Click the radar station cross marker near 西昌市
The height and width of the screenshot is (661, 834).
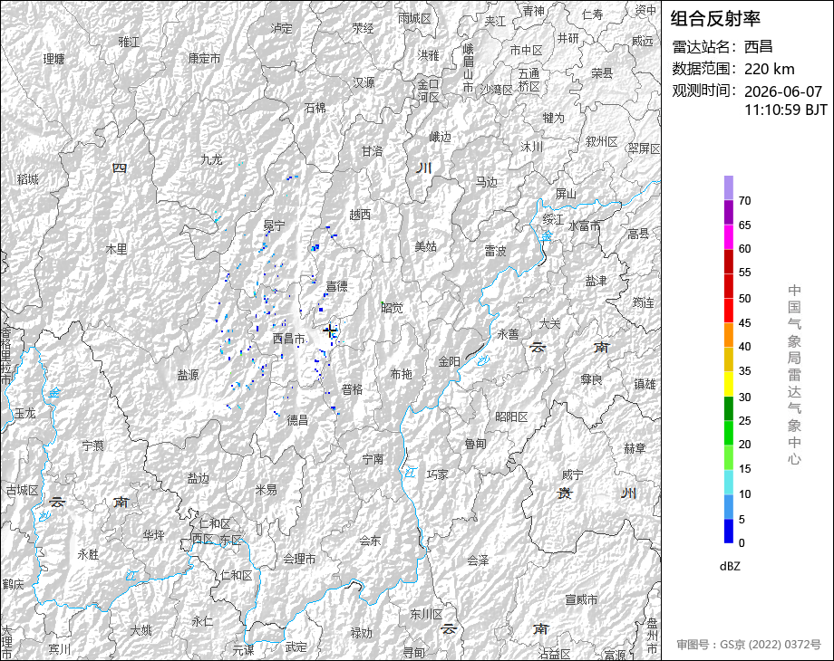tap(330, 330)
